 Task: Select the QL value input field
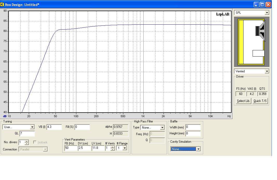click(27, 134)
